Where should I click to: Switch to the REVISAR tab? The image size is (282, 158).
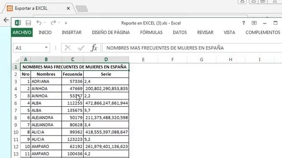[x=205, y=32]
